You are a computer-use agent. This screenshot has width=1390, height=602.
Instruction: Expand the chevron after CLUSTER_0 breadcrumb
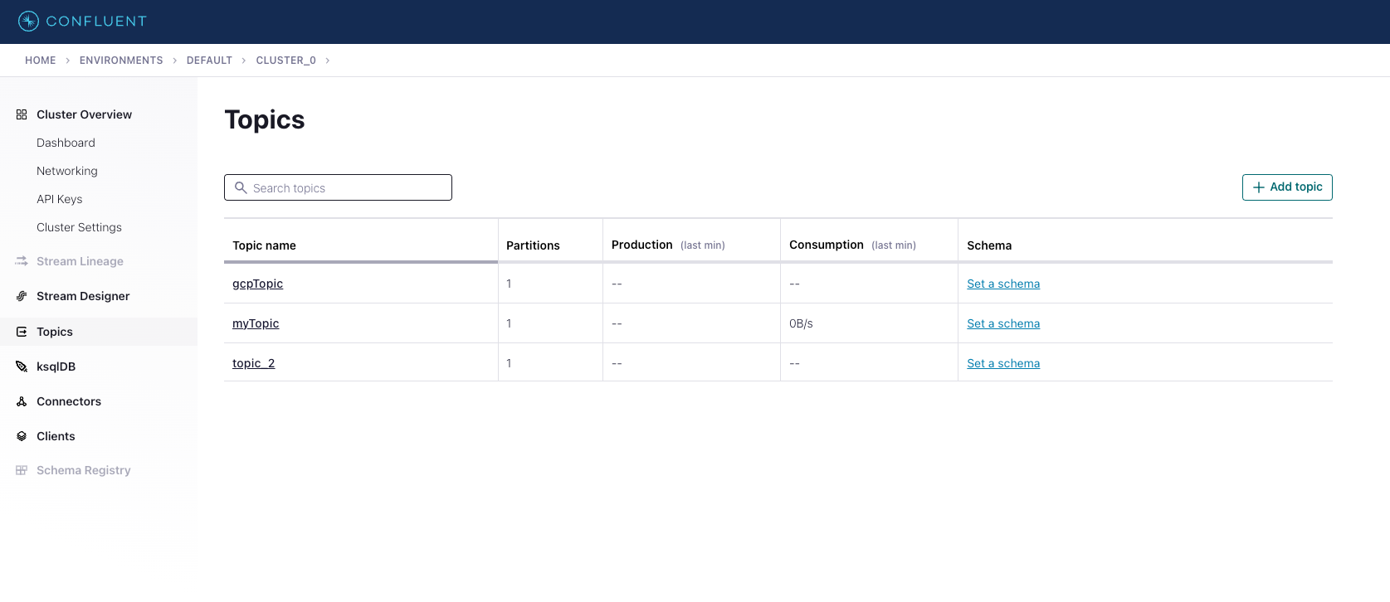point(328,61)
